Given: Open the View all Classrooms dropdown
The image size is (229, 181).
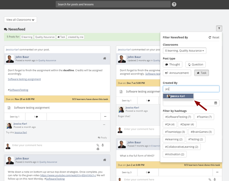Looking at the screenshot, I should click(20, 20).
